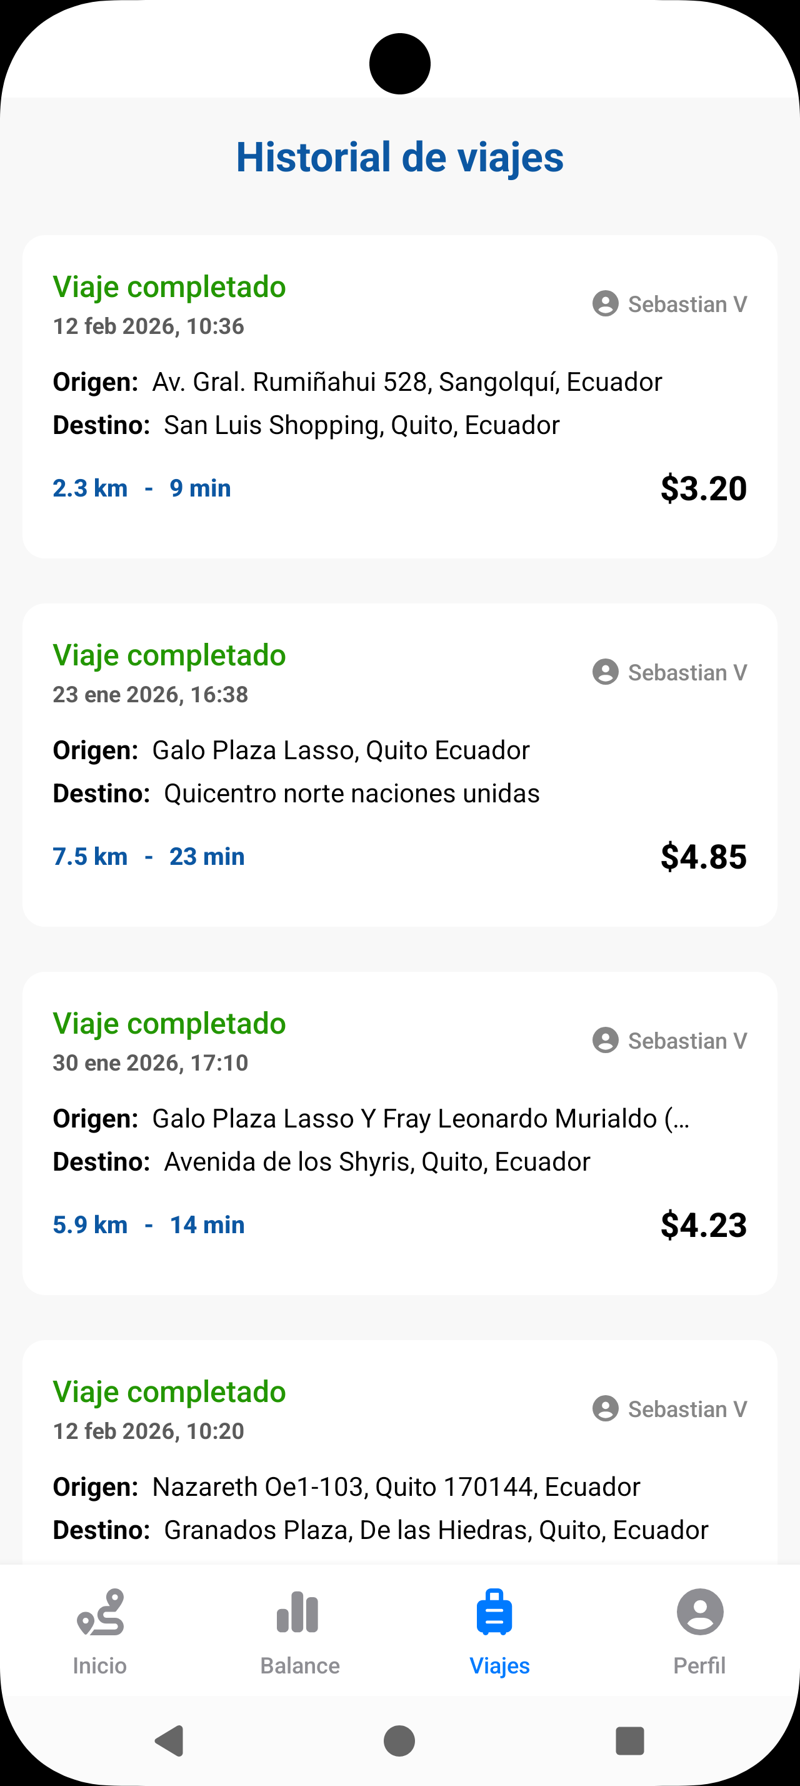Open the Perfil tab label
The height and width of the screenshot is (1786, 800).
click(699, 1665)
